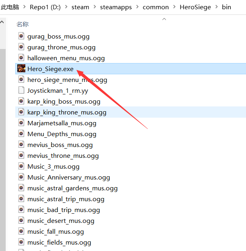Click the music_astral_trip_mus.ogg file icon
The width and height of the screenshot is (246, 251).
click(21, 199)
